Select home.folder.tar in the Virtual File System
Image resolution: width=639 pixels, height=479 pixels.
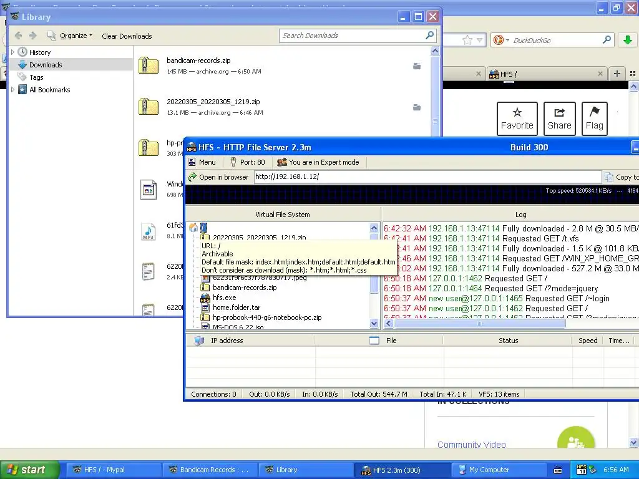click(237, 307)
